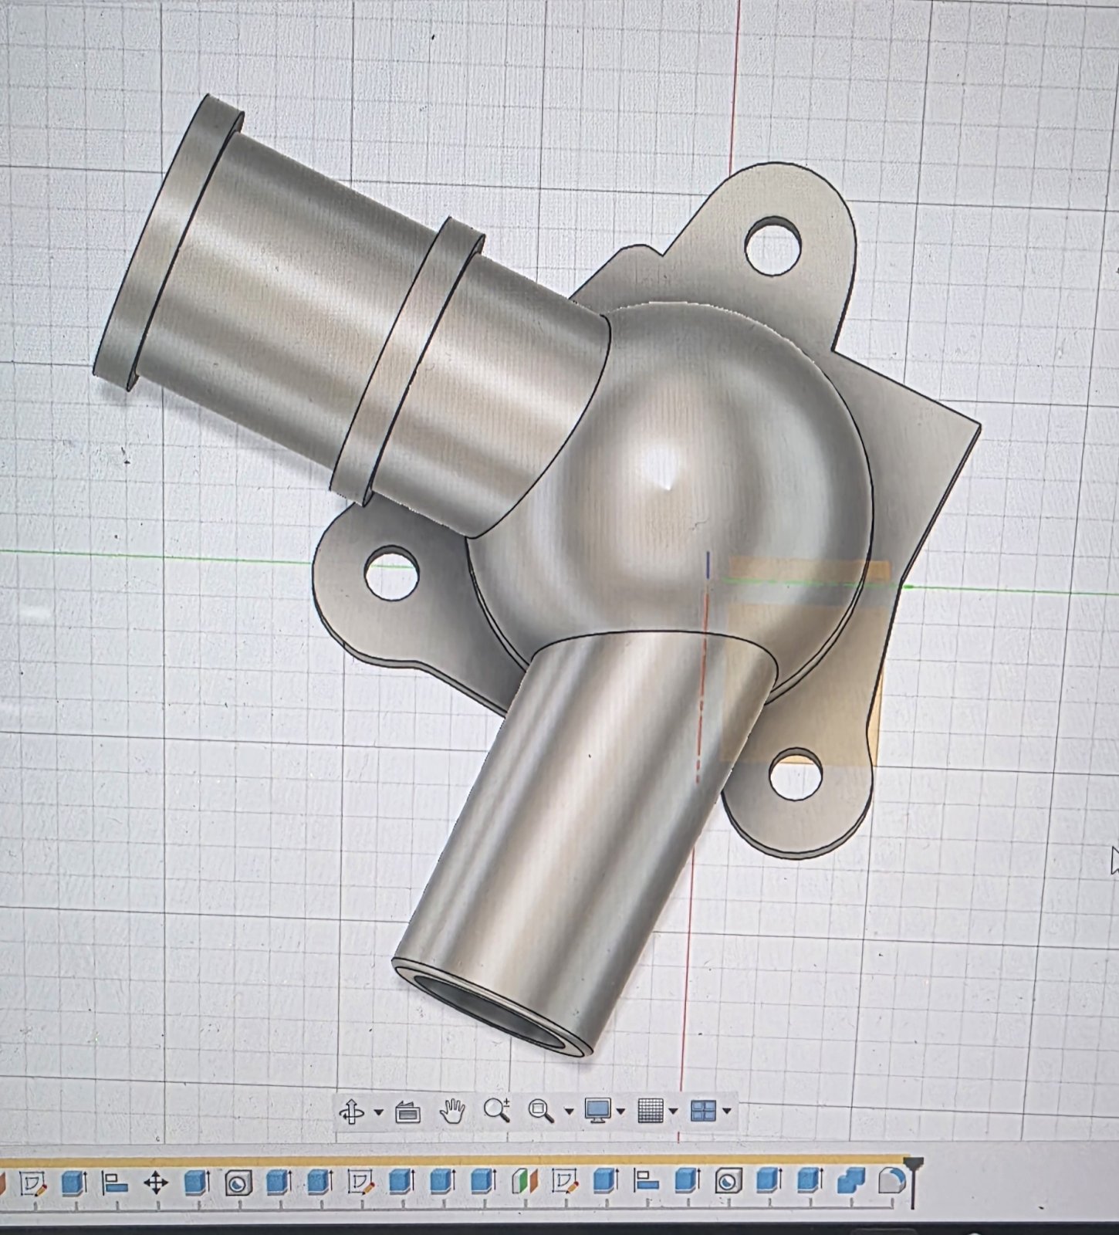Open Display Settings monitor icon
The width and height of the screenshot is (1119, 1235).
coord(598,1111)
